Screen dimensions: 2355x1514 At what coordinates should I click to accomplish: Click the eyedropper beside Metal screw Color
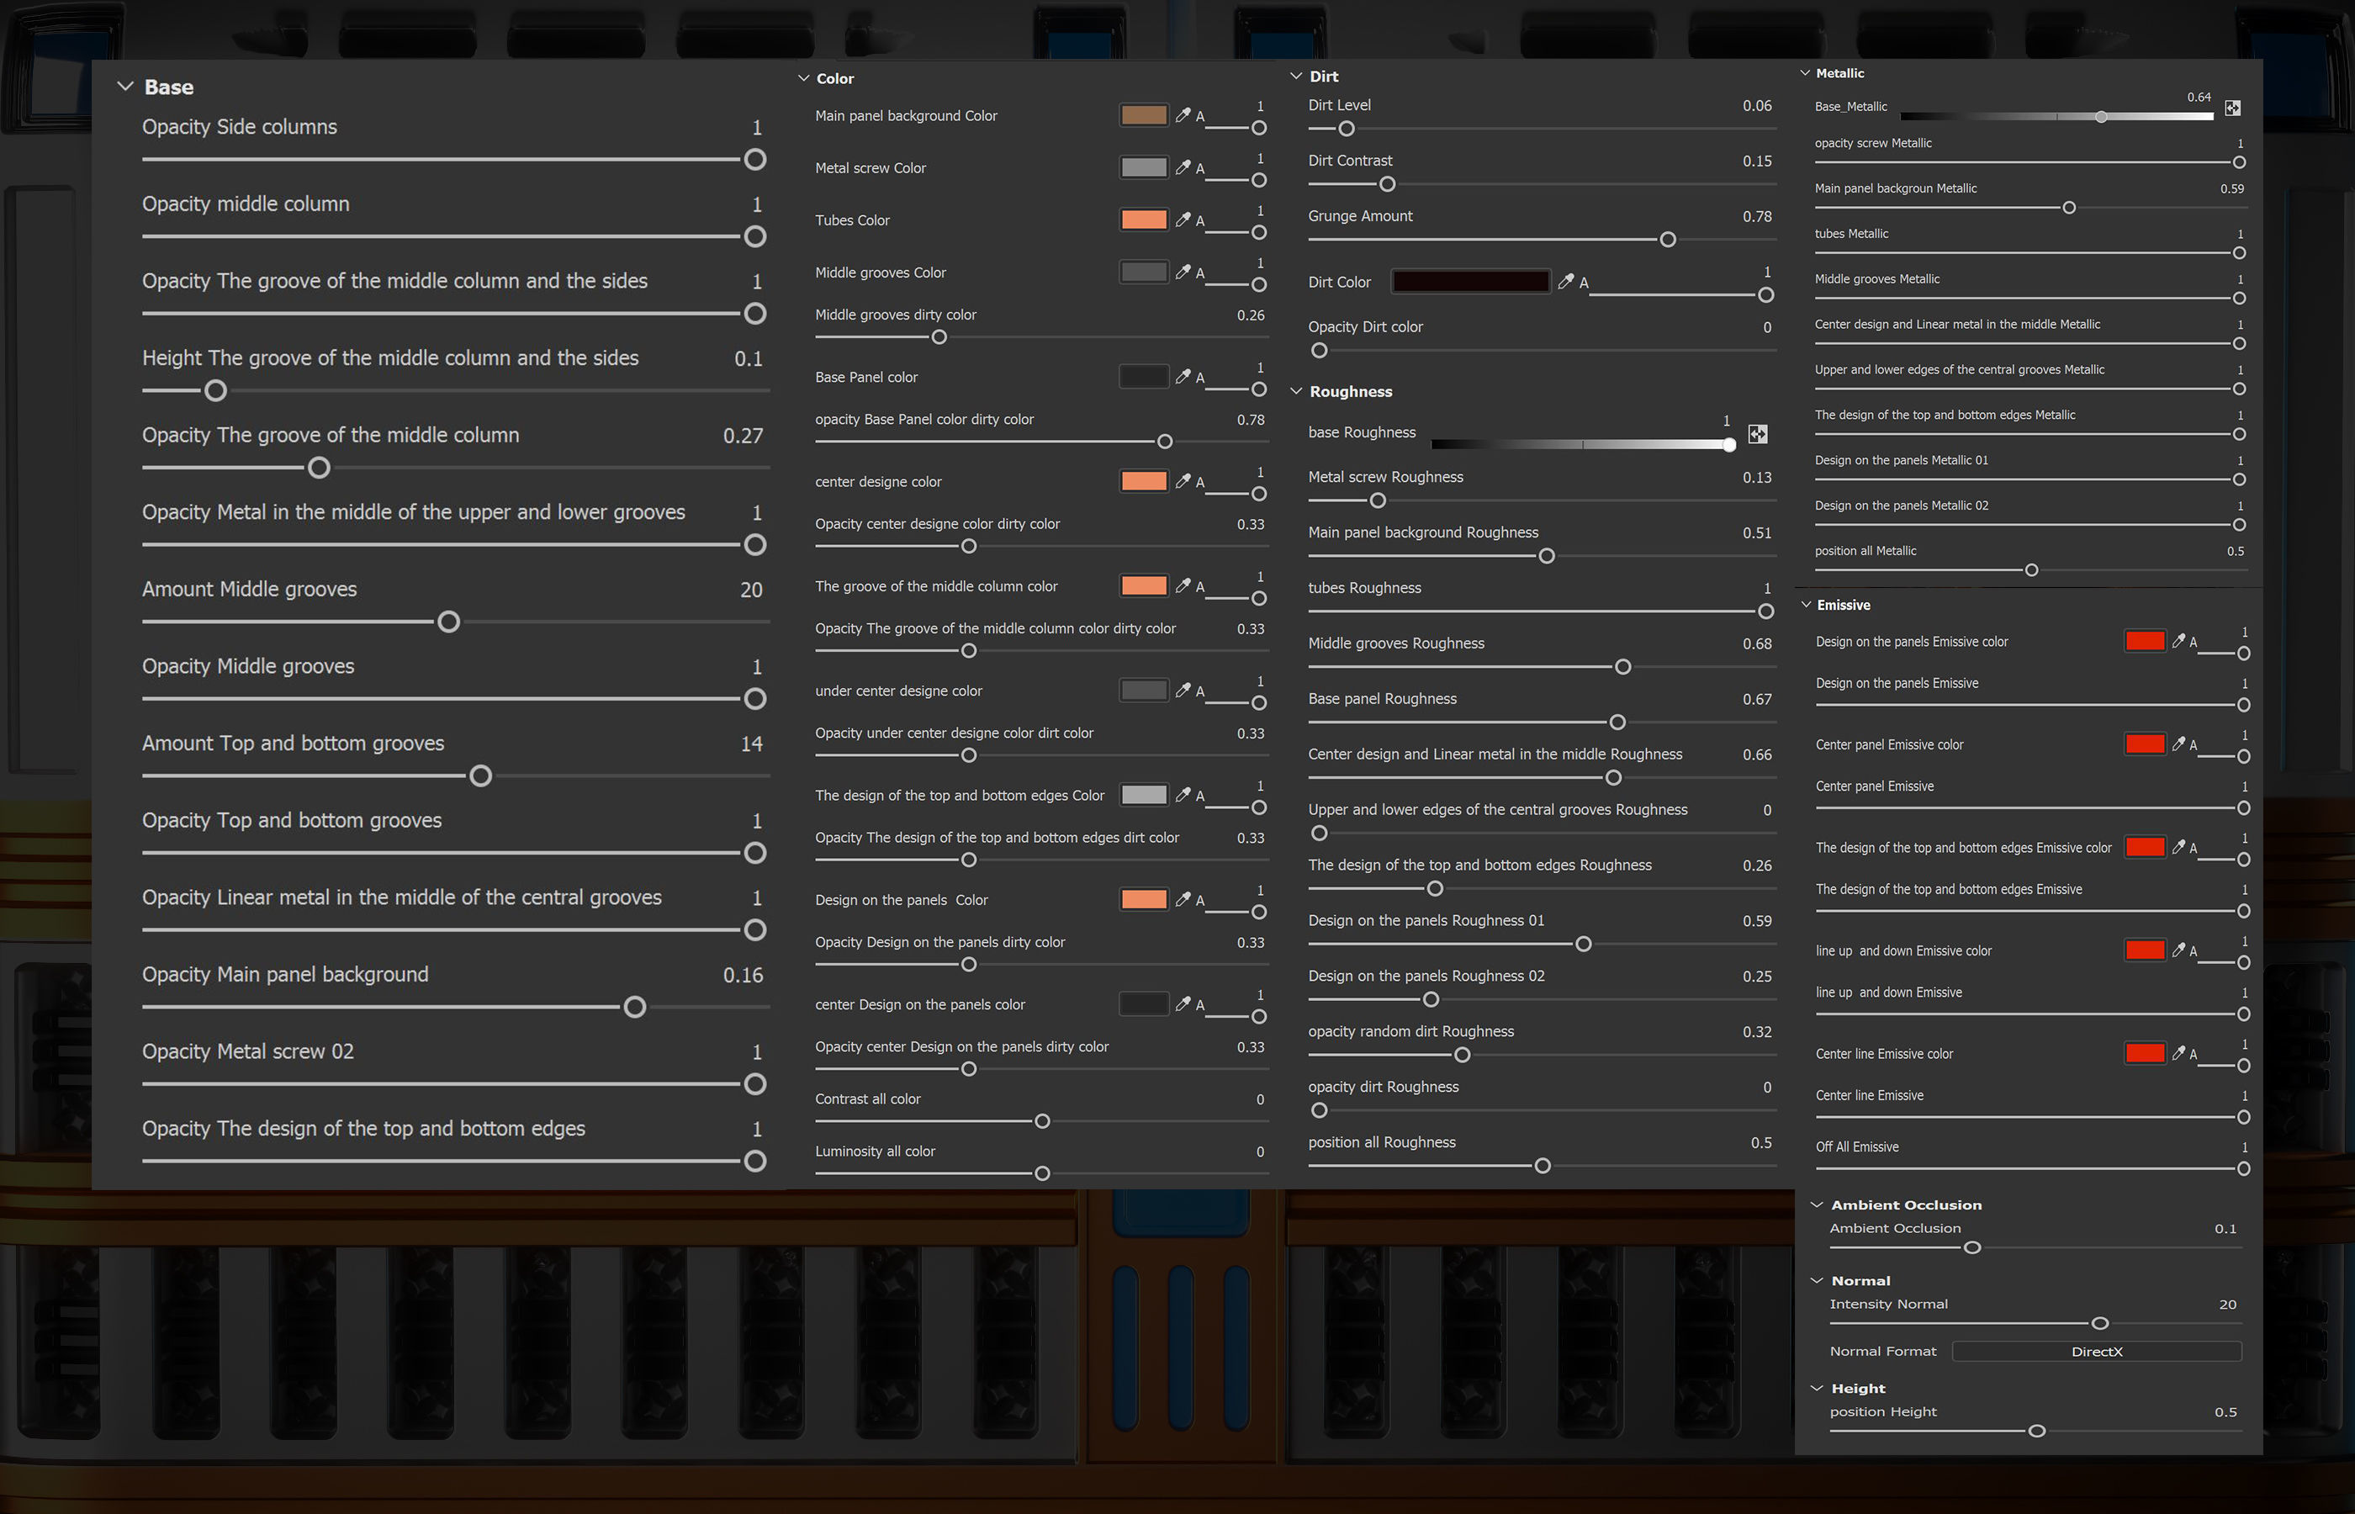1183,167
